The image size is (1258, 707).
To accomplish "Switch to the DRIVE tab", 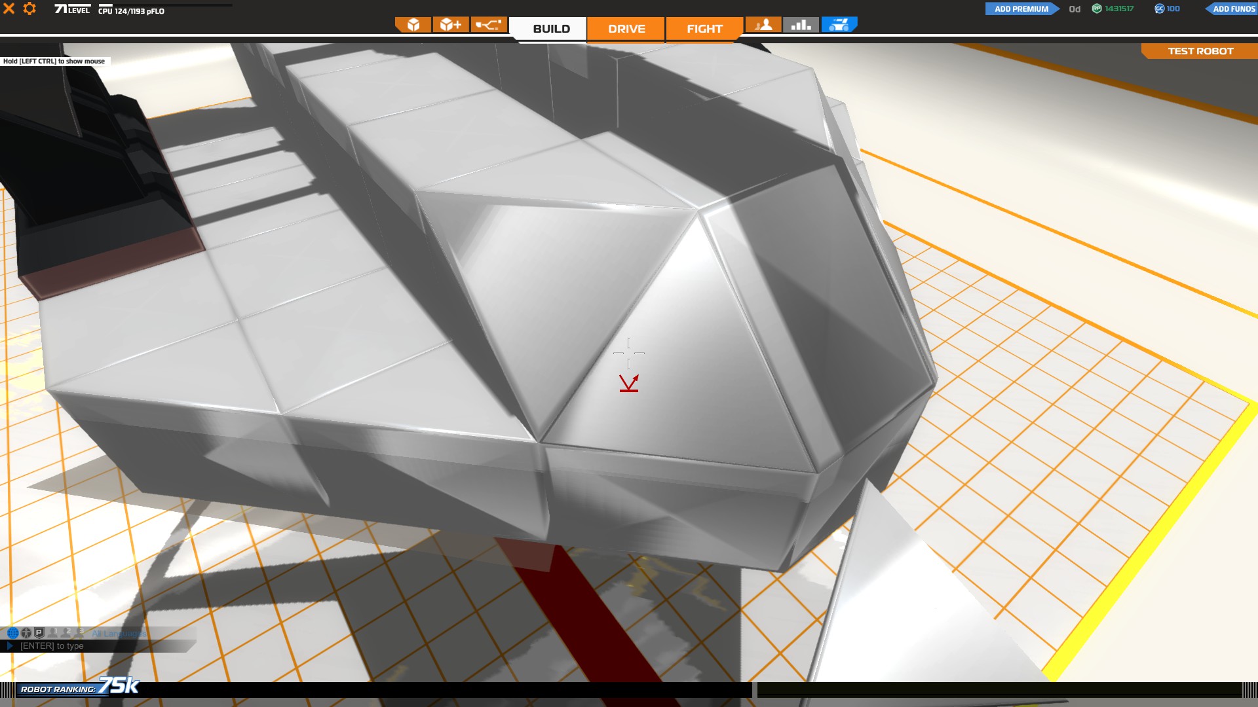I will 626,29.
